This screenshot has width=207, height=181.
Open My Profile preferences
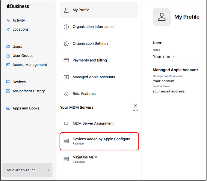(x=99, y=10)
